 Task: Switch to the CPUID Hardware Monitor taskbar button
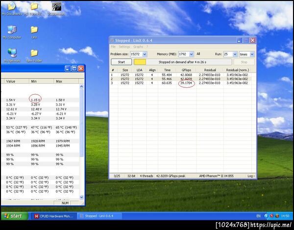point(53,216)
